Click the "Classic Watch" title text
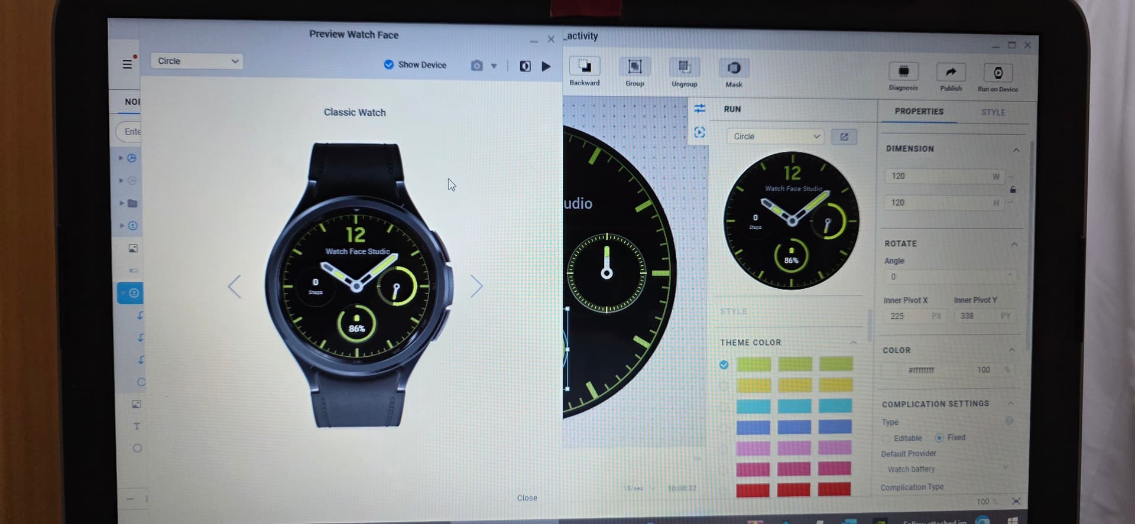The height and width of the screenshot is (524, 1135). [x=355, y=112]
